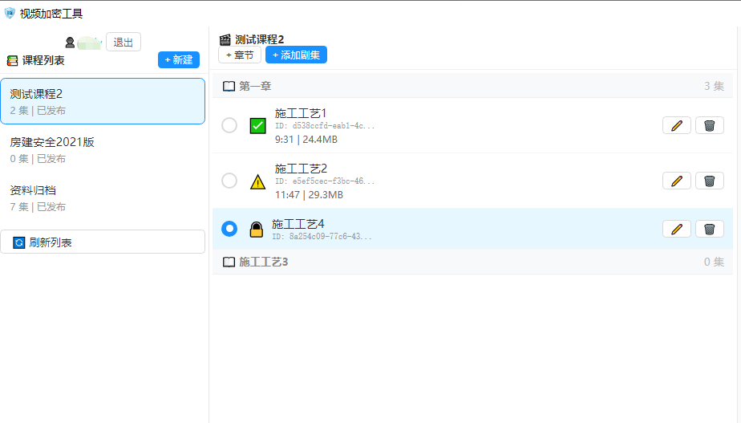Viewport: 741px width, 423px height.
Task: Open the 测试课程2 course in the list
Action: pyautogui.click(x=103, y=101)
